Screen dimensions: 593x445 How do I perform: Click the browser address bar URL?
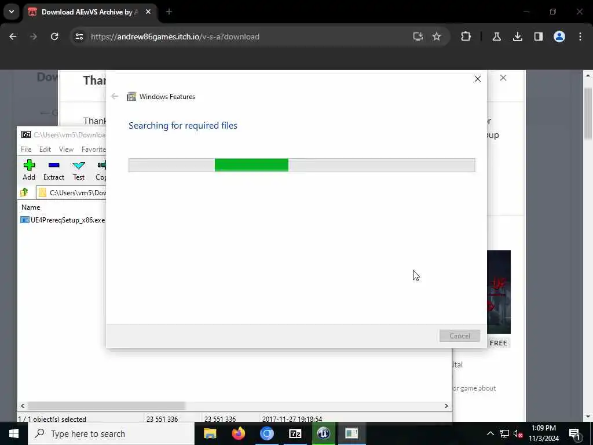pyautogui.click(x=175, y=37)
